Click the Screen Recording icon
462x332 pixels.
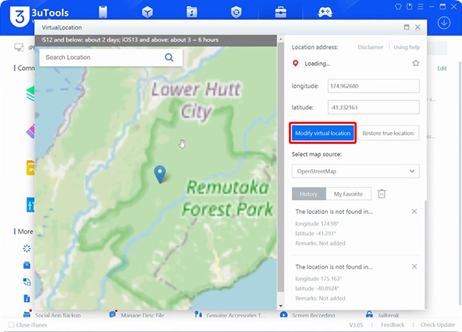(x=284, y=314)
